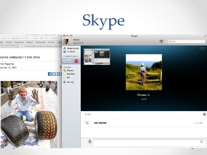The height and width of the screenshot is (155, 207).
Task: Select the 19 moments browser tab
Action: click(x=40, y=46)
